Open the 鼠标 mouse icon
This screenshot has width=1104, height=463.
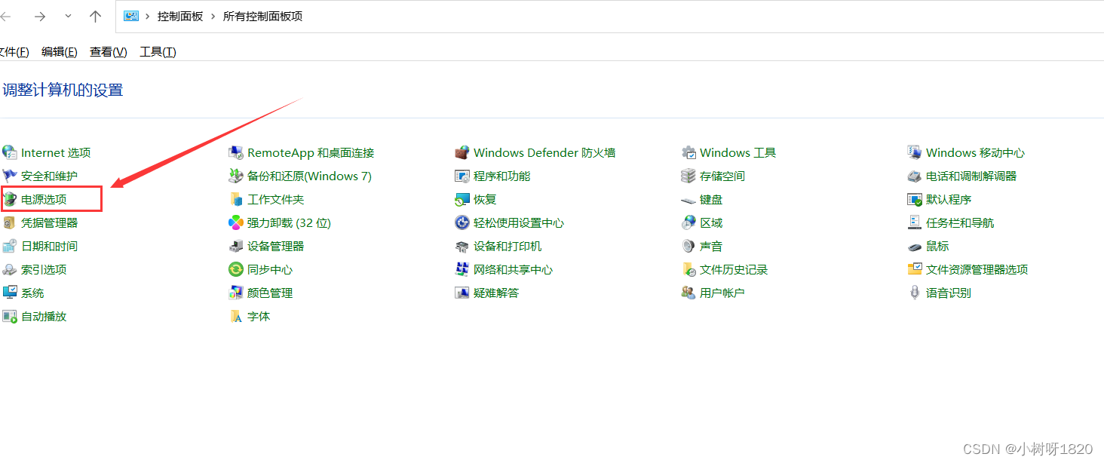coord(915,247)
